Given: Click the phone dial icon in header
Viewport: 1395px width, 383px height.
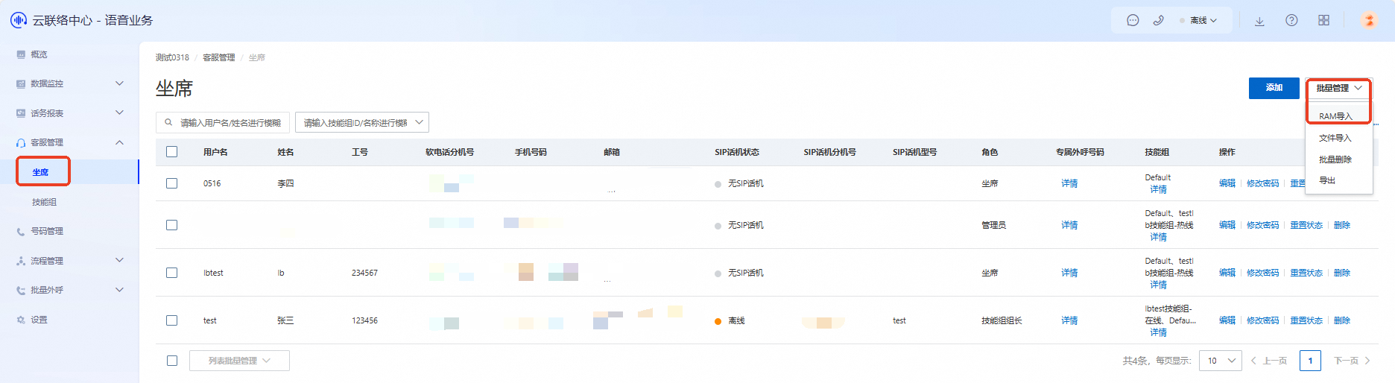Looking at the screenshot, I should 1158,21.
